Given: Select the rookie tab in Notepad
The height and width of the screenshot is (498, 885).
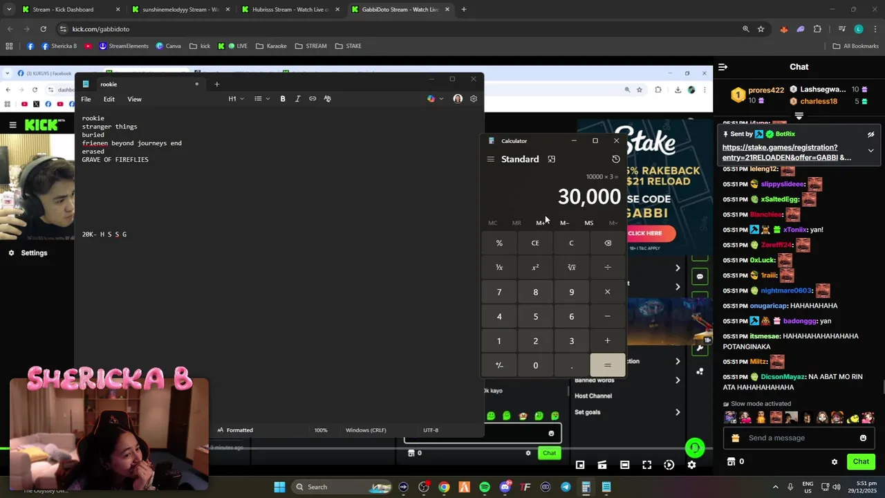Looking at the screenshot, I should tap(140, 84).
